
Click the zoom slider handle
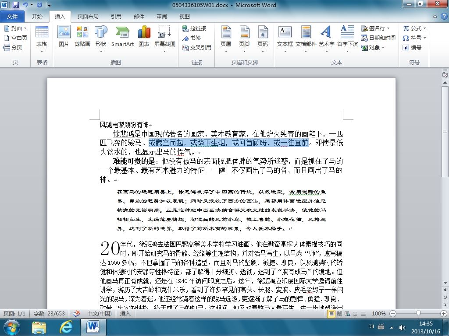point(418,314)
